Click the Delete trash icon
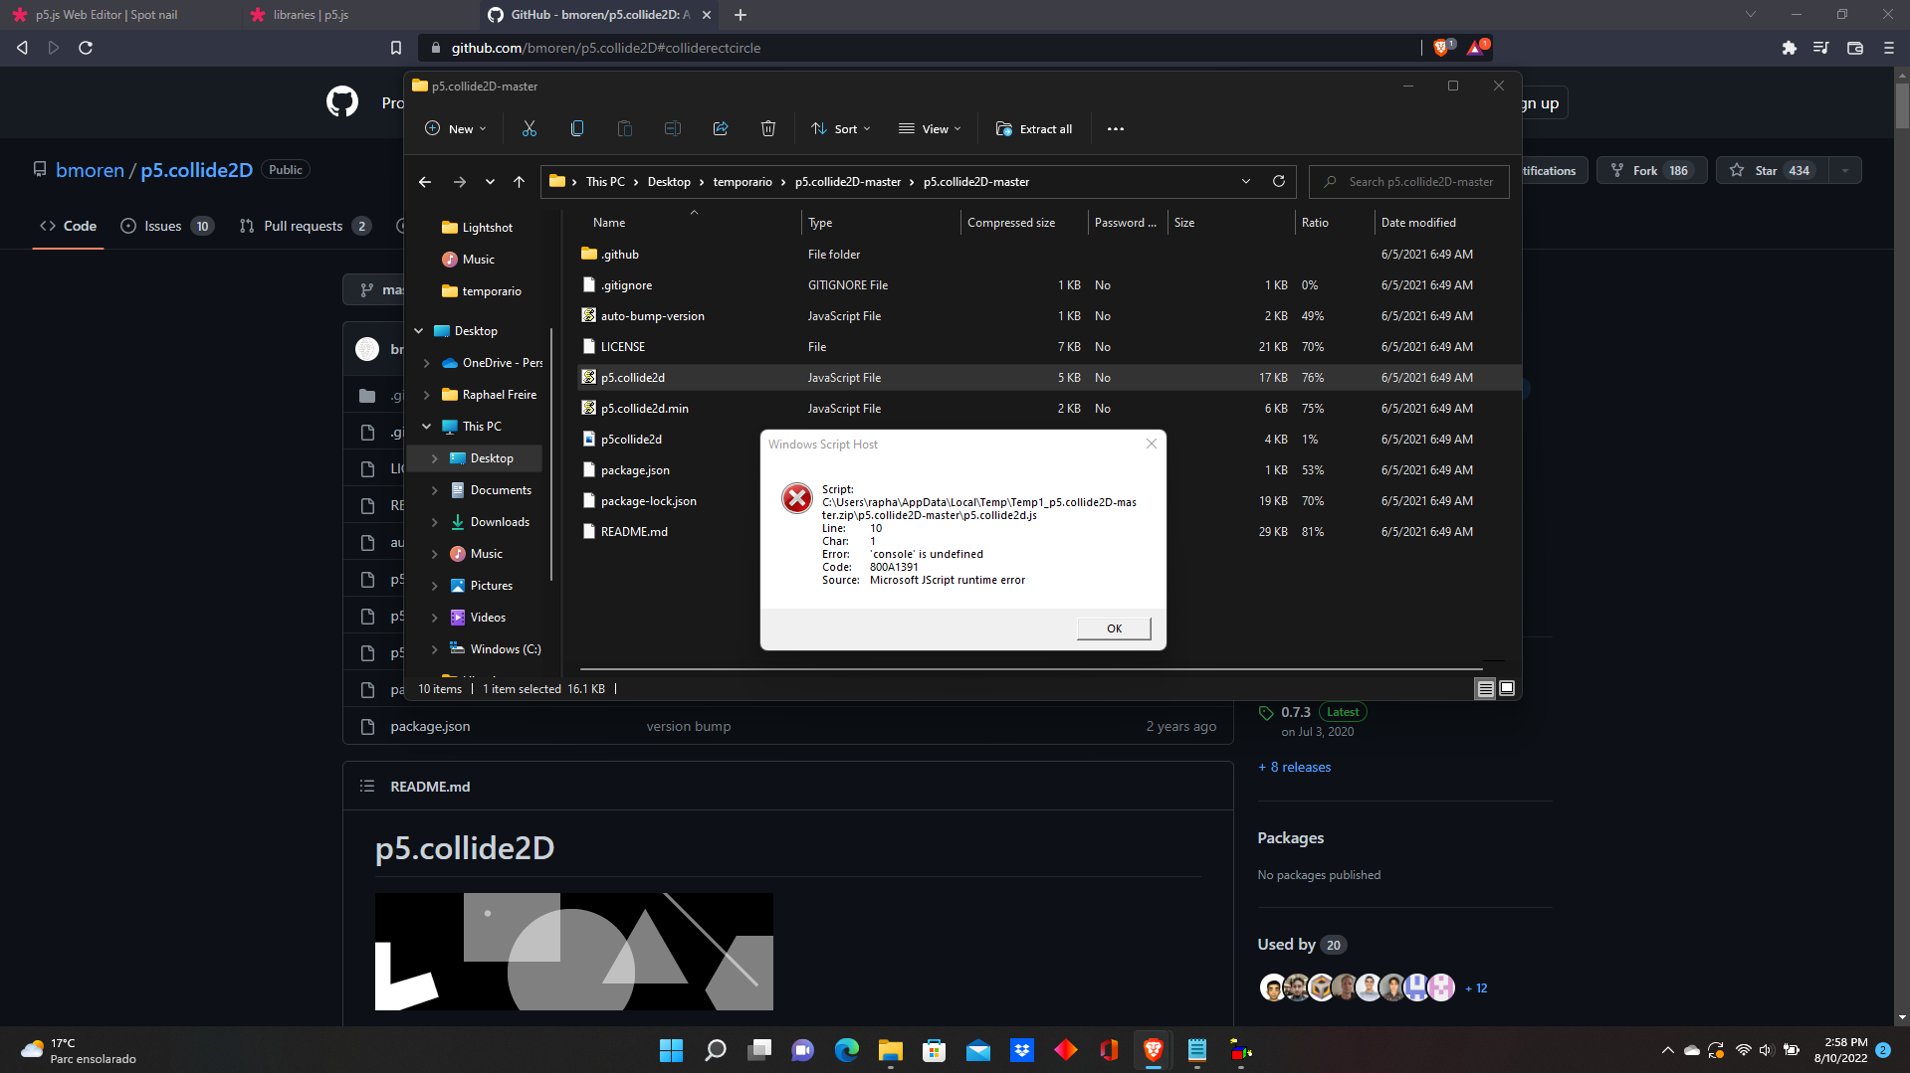Image resolution: width=1910 pixels, height=1073 pixels. pos(768,128)
